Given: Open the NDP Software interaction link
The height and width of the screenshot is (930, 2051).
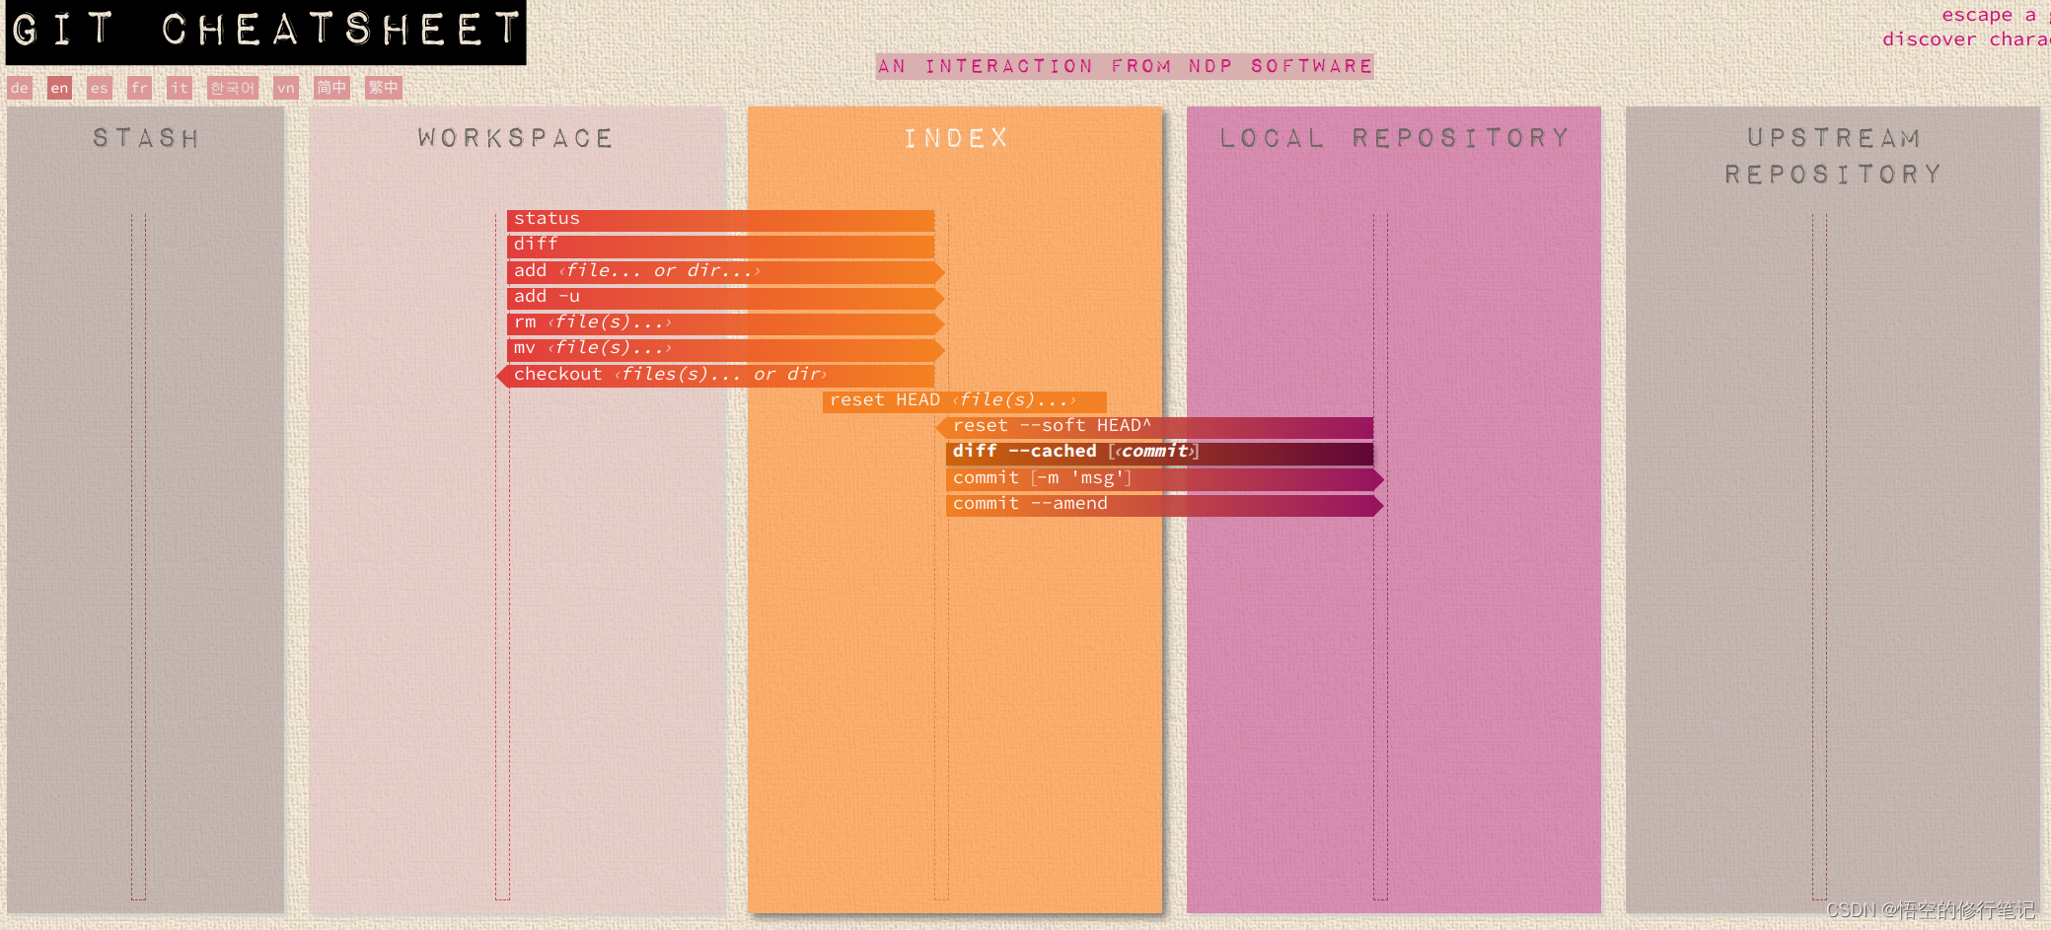Looking at the screenshot, I should click(1125, 66).
